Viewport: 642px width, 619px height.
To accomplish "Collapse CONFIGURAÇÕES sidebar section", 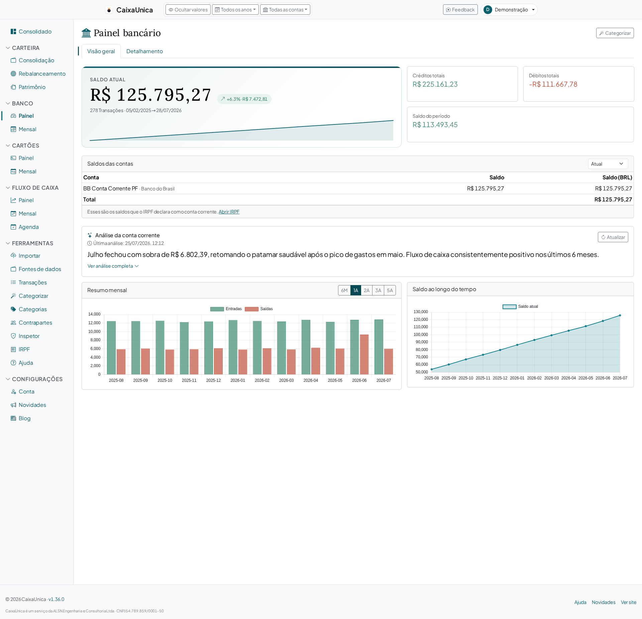I will click(x=34, y=379).
